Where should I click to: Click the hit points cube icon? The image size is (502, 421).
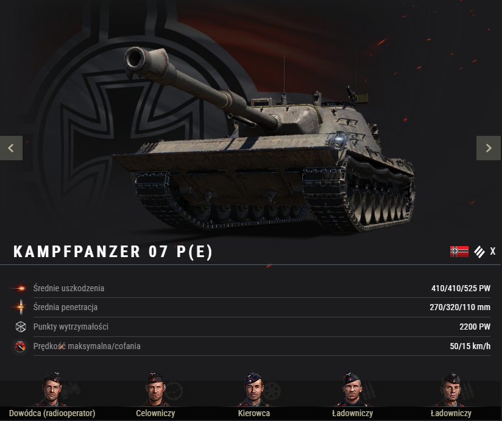point(21,327)
